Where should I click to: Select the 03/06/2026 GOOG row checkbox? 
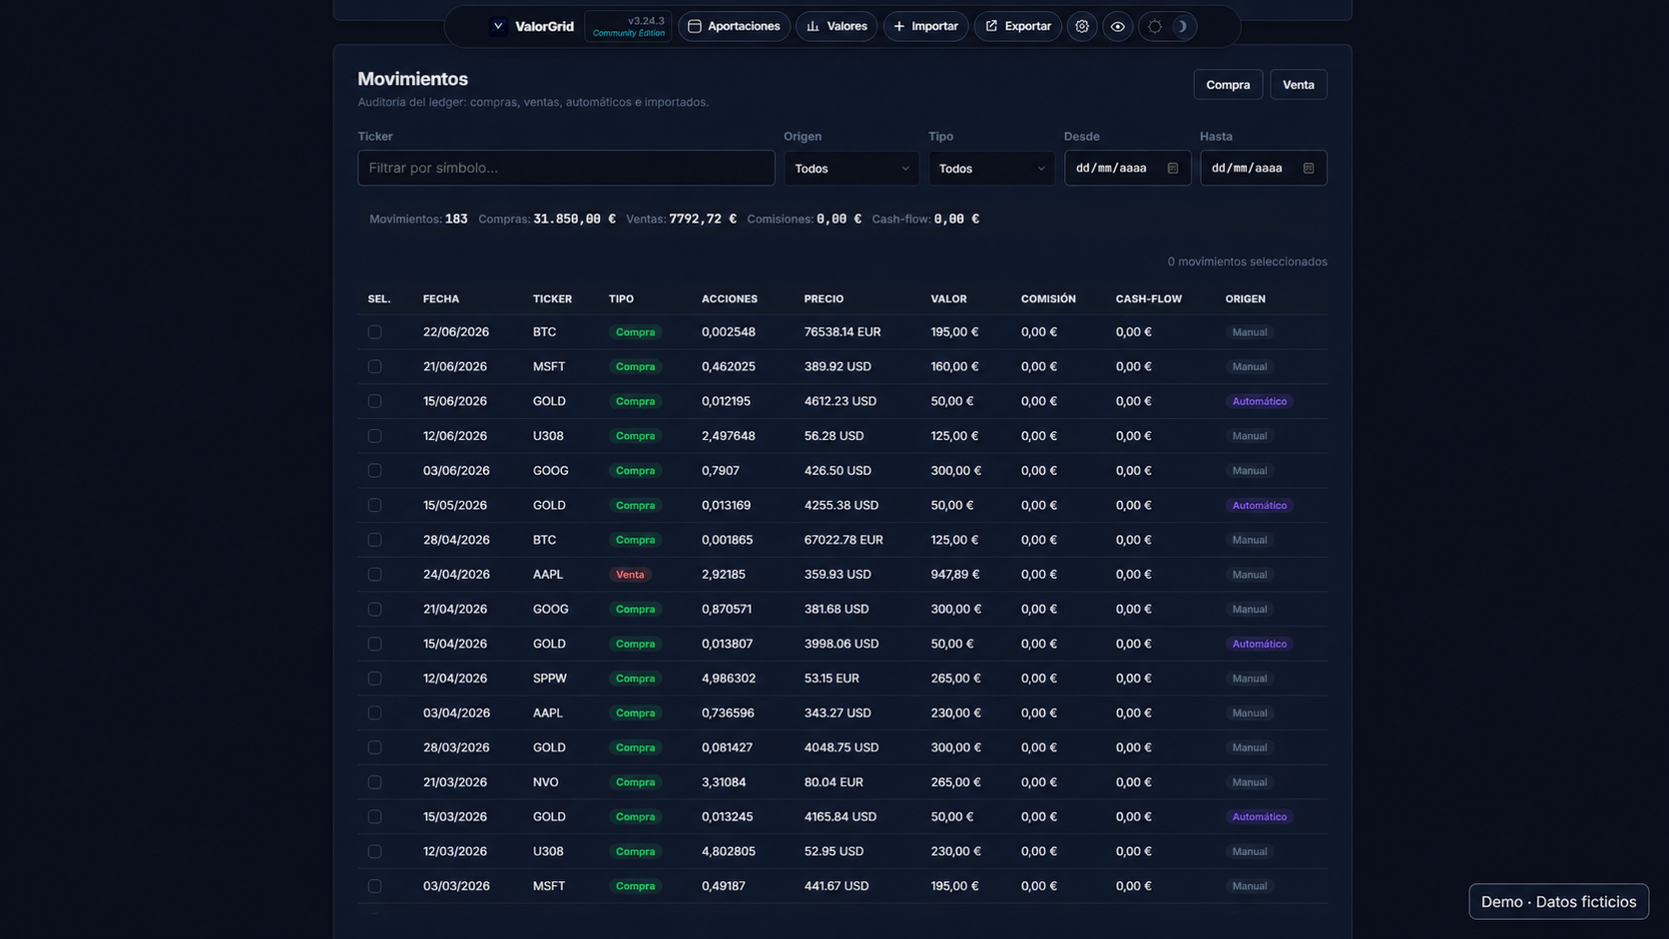[374, 470]
